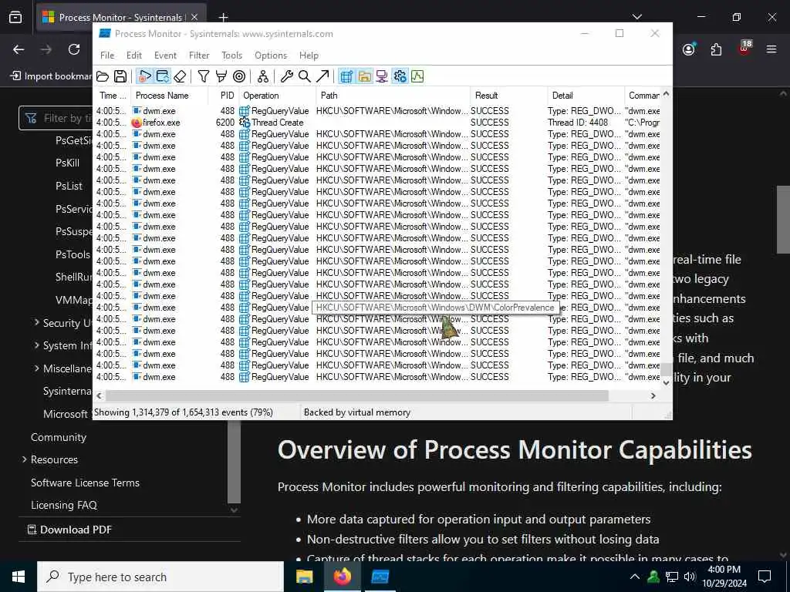Click Download PDF button
This screenshot has height=592, width=790.
[x=69, y=530]
